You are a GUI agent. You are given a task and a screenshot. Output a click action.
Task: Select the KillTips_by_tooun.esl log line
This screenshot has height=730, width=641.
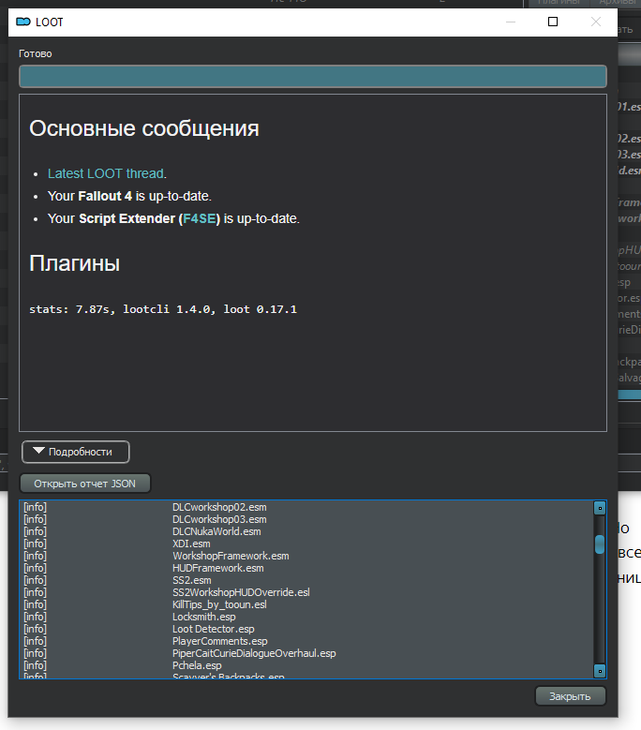point(306,604)
